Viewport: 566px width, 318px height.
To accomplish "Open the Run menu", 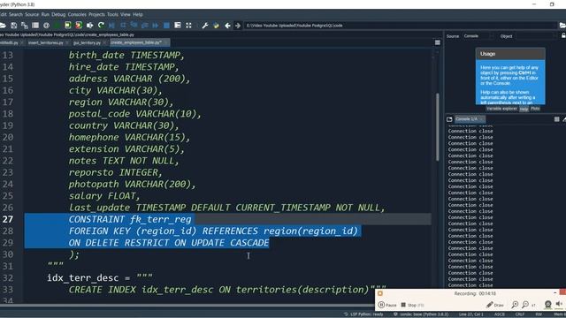I will pos(45,14).
